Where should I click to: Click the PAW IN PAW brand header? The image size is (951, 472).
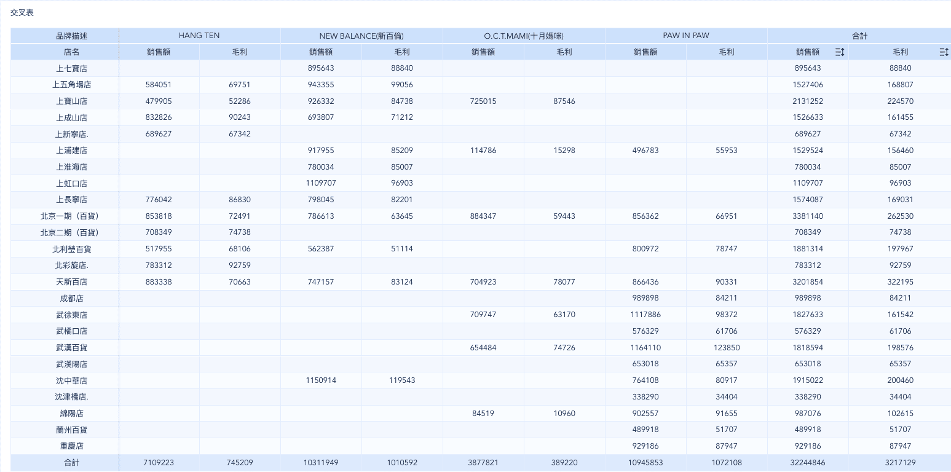(686, 36)
